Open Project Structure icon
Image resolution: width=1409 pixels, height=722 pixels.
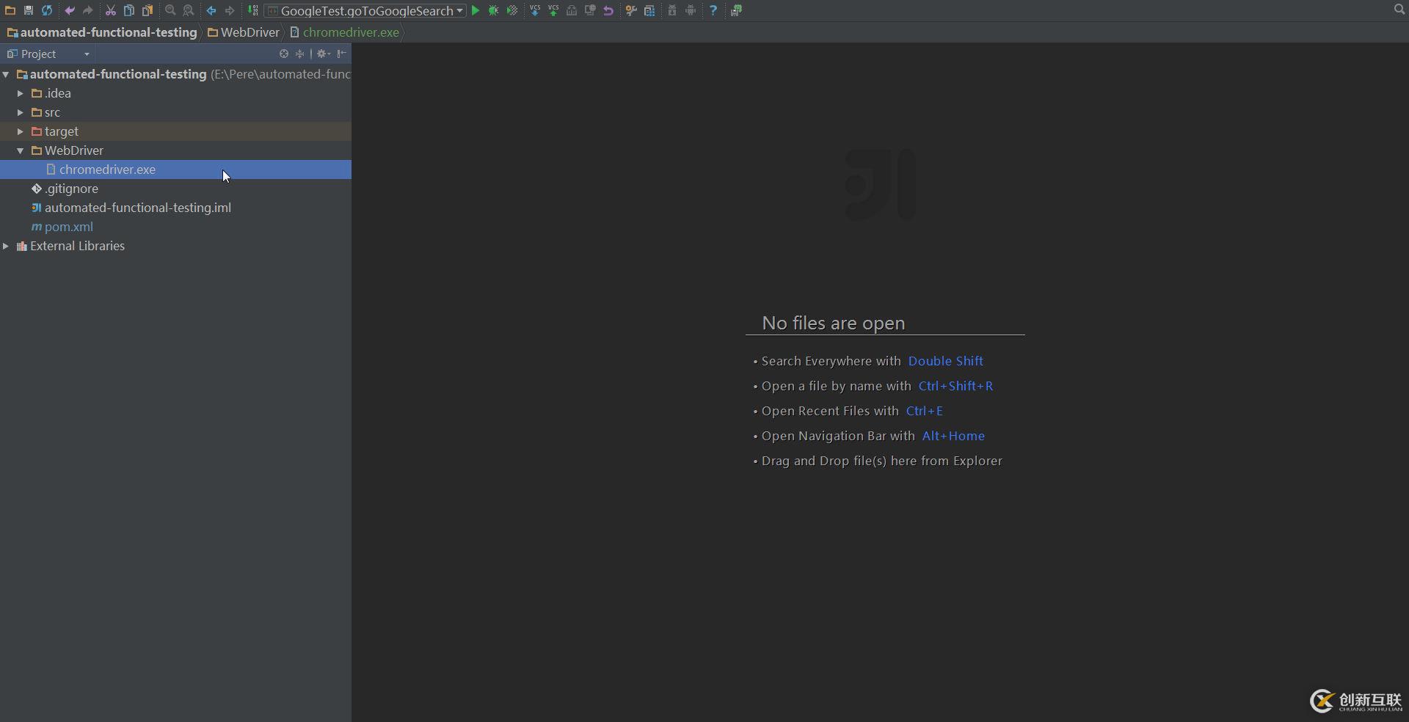pos(649,10)
